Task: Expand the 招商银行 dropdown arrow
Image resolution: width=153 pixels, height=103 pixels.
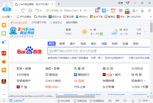Action: click(x=145, y=81)
